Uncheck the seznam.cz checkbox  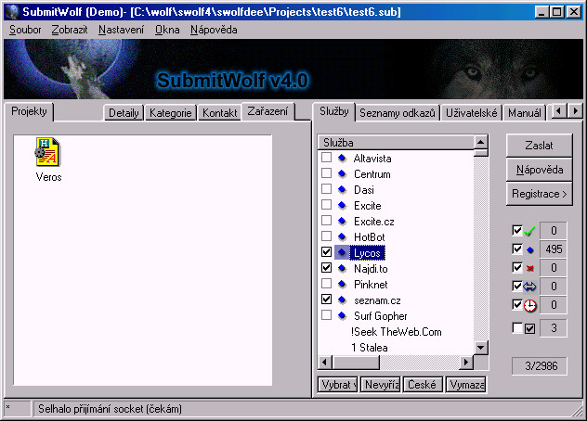coord(326,300)
